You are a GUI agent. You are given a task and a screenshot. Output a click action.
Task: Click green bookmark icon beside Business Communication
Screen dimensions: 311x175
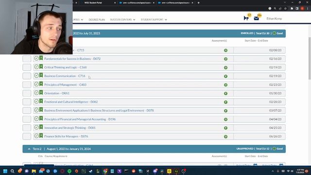(x=41, y=75)
